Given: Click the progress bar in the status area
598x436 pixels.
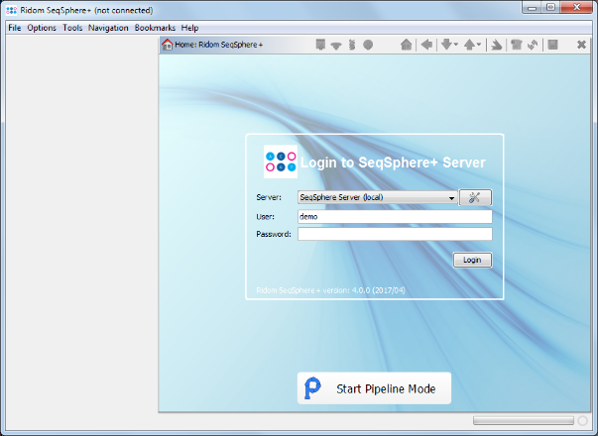Looking at the screenshot, I should [x=524, y=420].
